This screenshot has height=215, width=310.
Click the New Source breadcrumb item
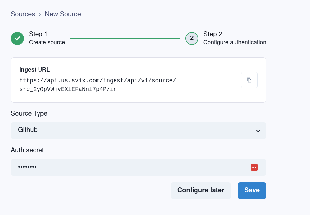coord(63,14)
